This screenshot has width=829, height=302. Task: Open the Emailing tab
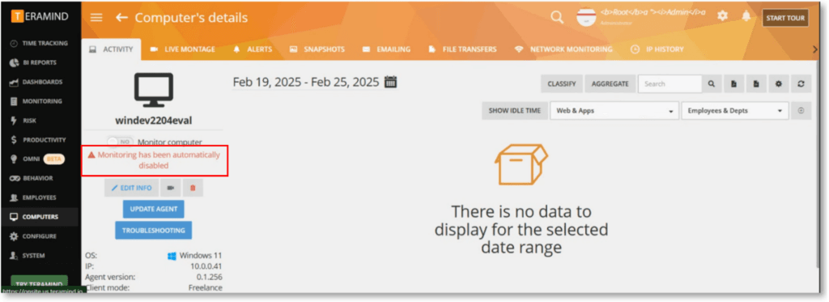[386, 49]
